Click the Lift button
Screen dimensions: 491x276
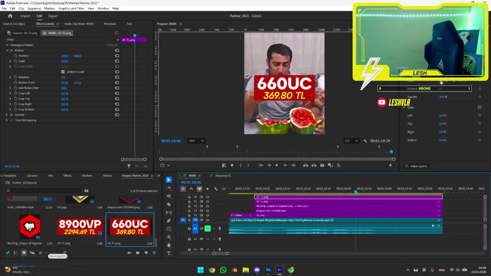click(306, 165)
